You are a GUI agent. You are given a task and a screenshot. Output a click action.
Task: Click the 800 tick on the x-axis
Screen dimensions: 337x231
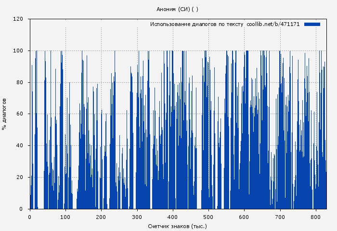[x=316, y=217]
